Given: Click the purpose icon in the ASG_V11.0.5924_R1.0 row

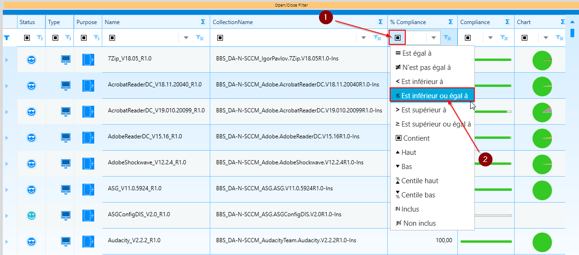Looking at the screenshot, I should click(x=89, y=189).
